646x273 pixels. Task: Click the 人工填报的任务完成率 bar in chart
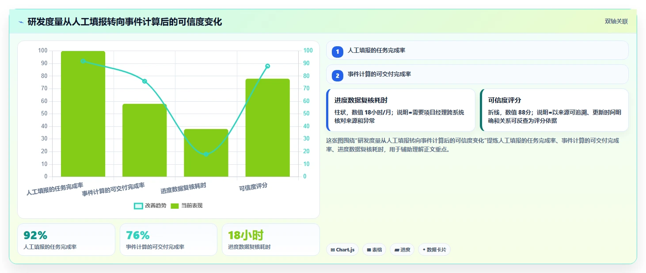83,114
